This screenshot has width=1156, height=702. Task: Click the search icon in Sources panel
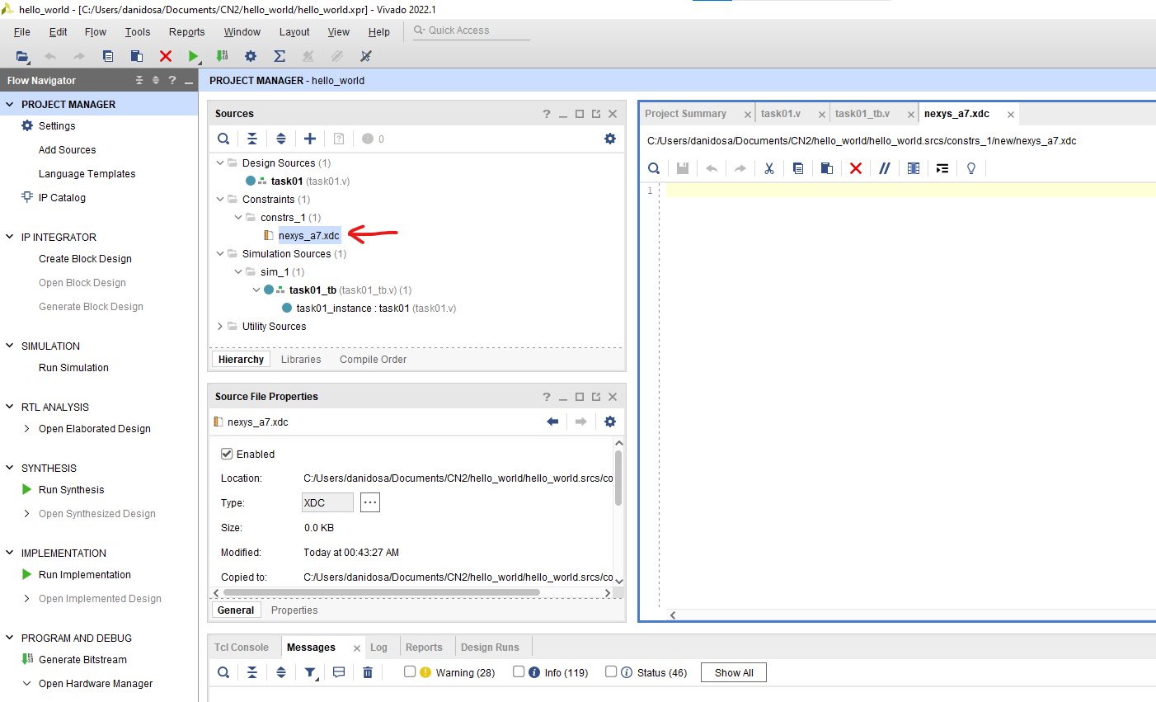[x=223, y=139]
